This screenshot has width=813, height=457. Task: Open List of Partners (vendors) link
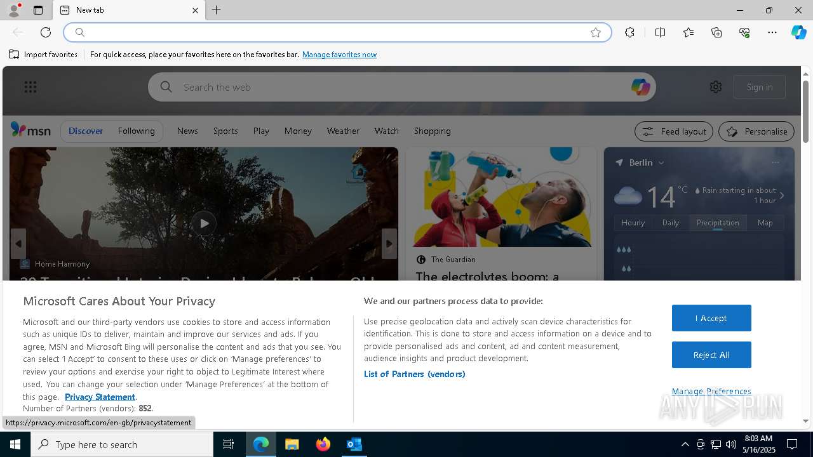coord(414,374)
